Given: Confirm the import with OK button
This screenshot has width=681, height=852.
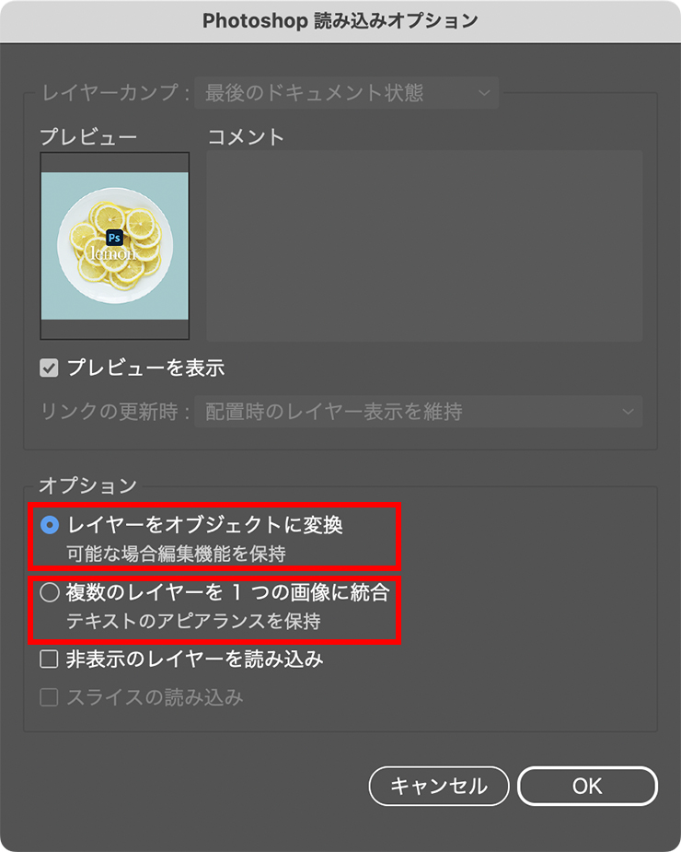Looking at the screenshot, I should point(587,786).
